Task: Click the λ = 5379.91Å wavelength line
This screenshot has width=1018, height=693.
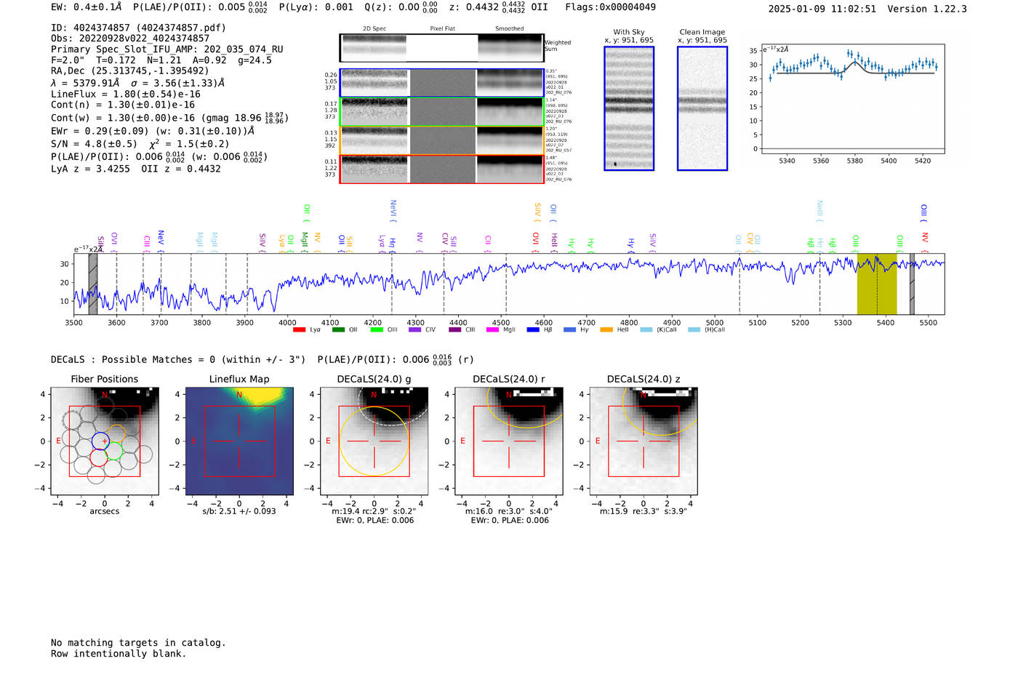Action: point(138,83)
